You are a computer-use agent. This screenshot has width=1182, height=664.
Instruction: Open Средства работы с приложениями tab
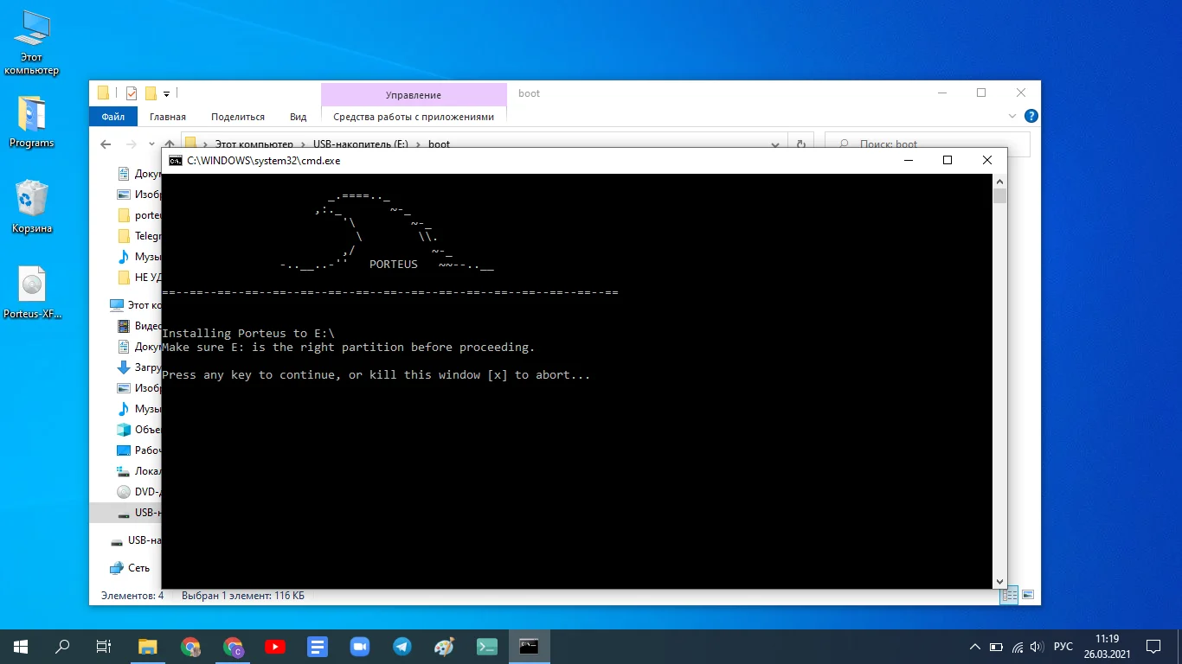pos(414,117)
